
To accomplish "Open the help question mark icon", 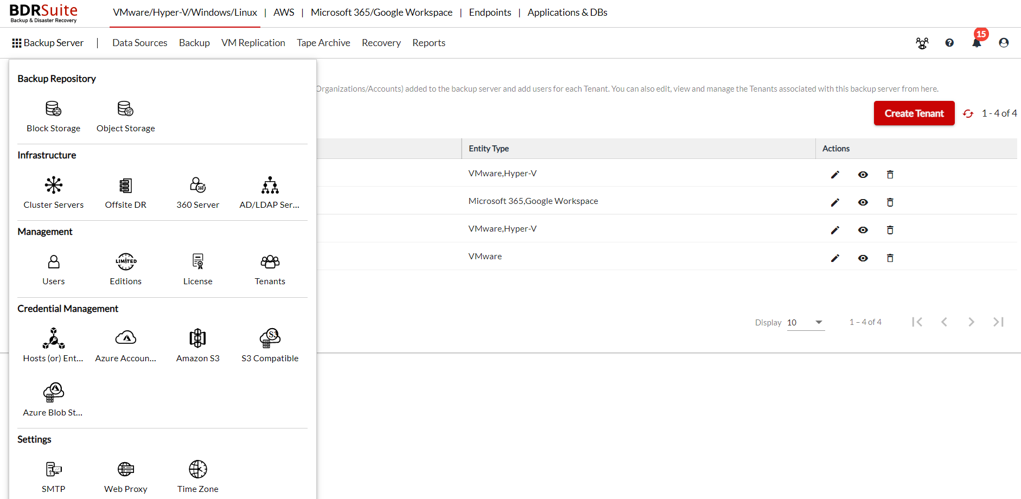I will pyautogui.click(x=949, y=43).
